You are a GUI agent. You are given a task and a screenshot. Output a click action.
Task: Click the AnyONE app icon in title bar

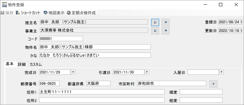click(4, 5)
